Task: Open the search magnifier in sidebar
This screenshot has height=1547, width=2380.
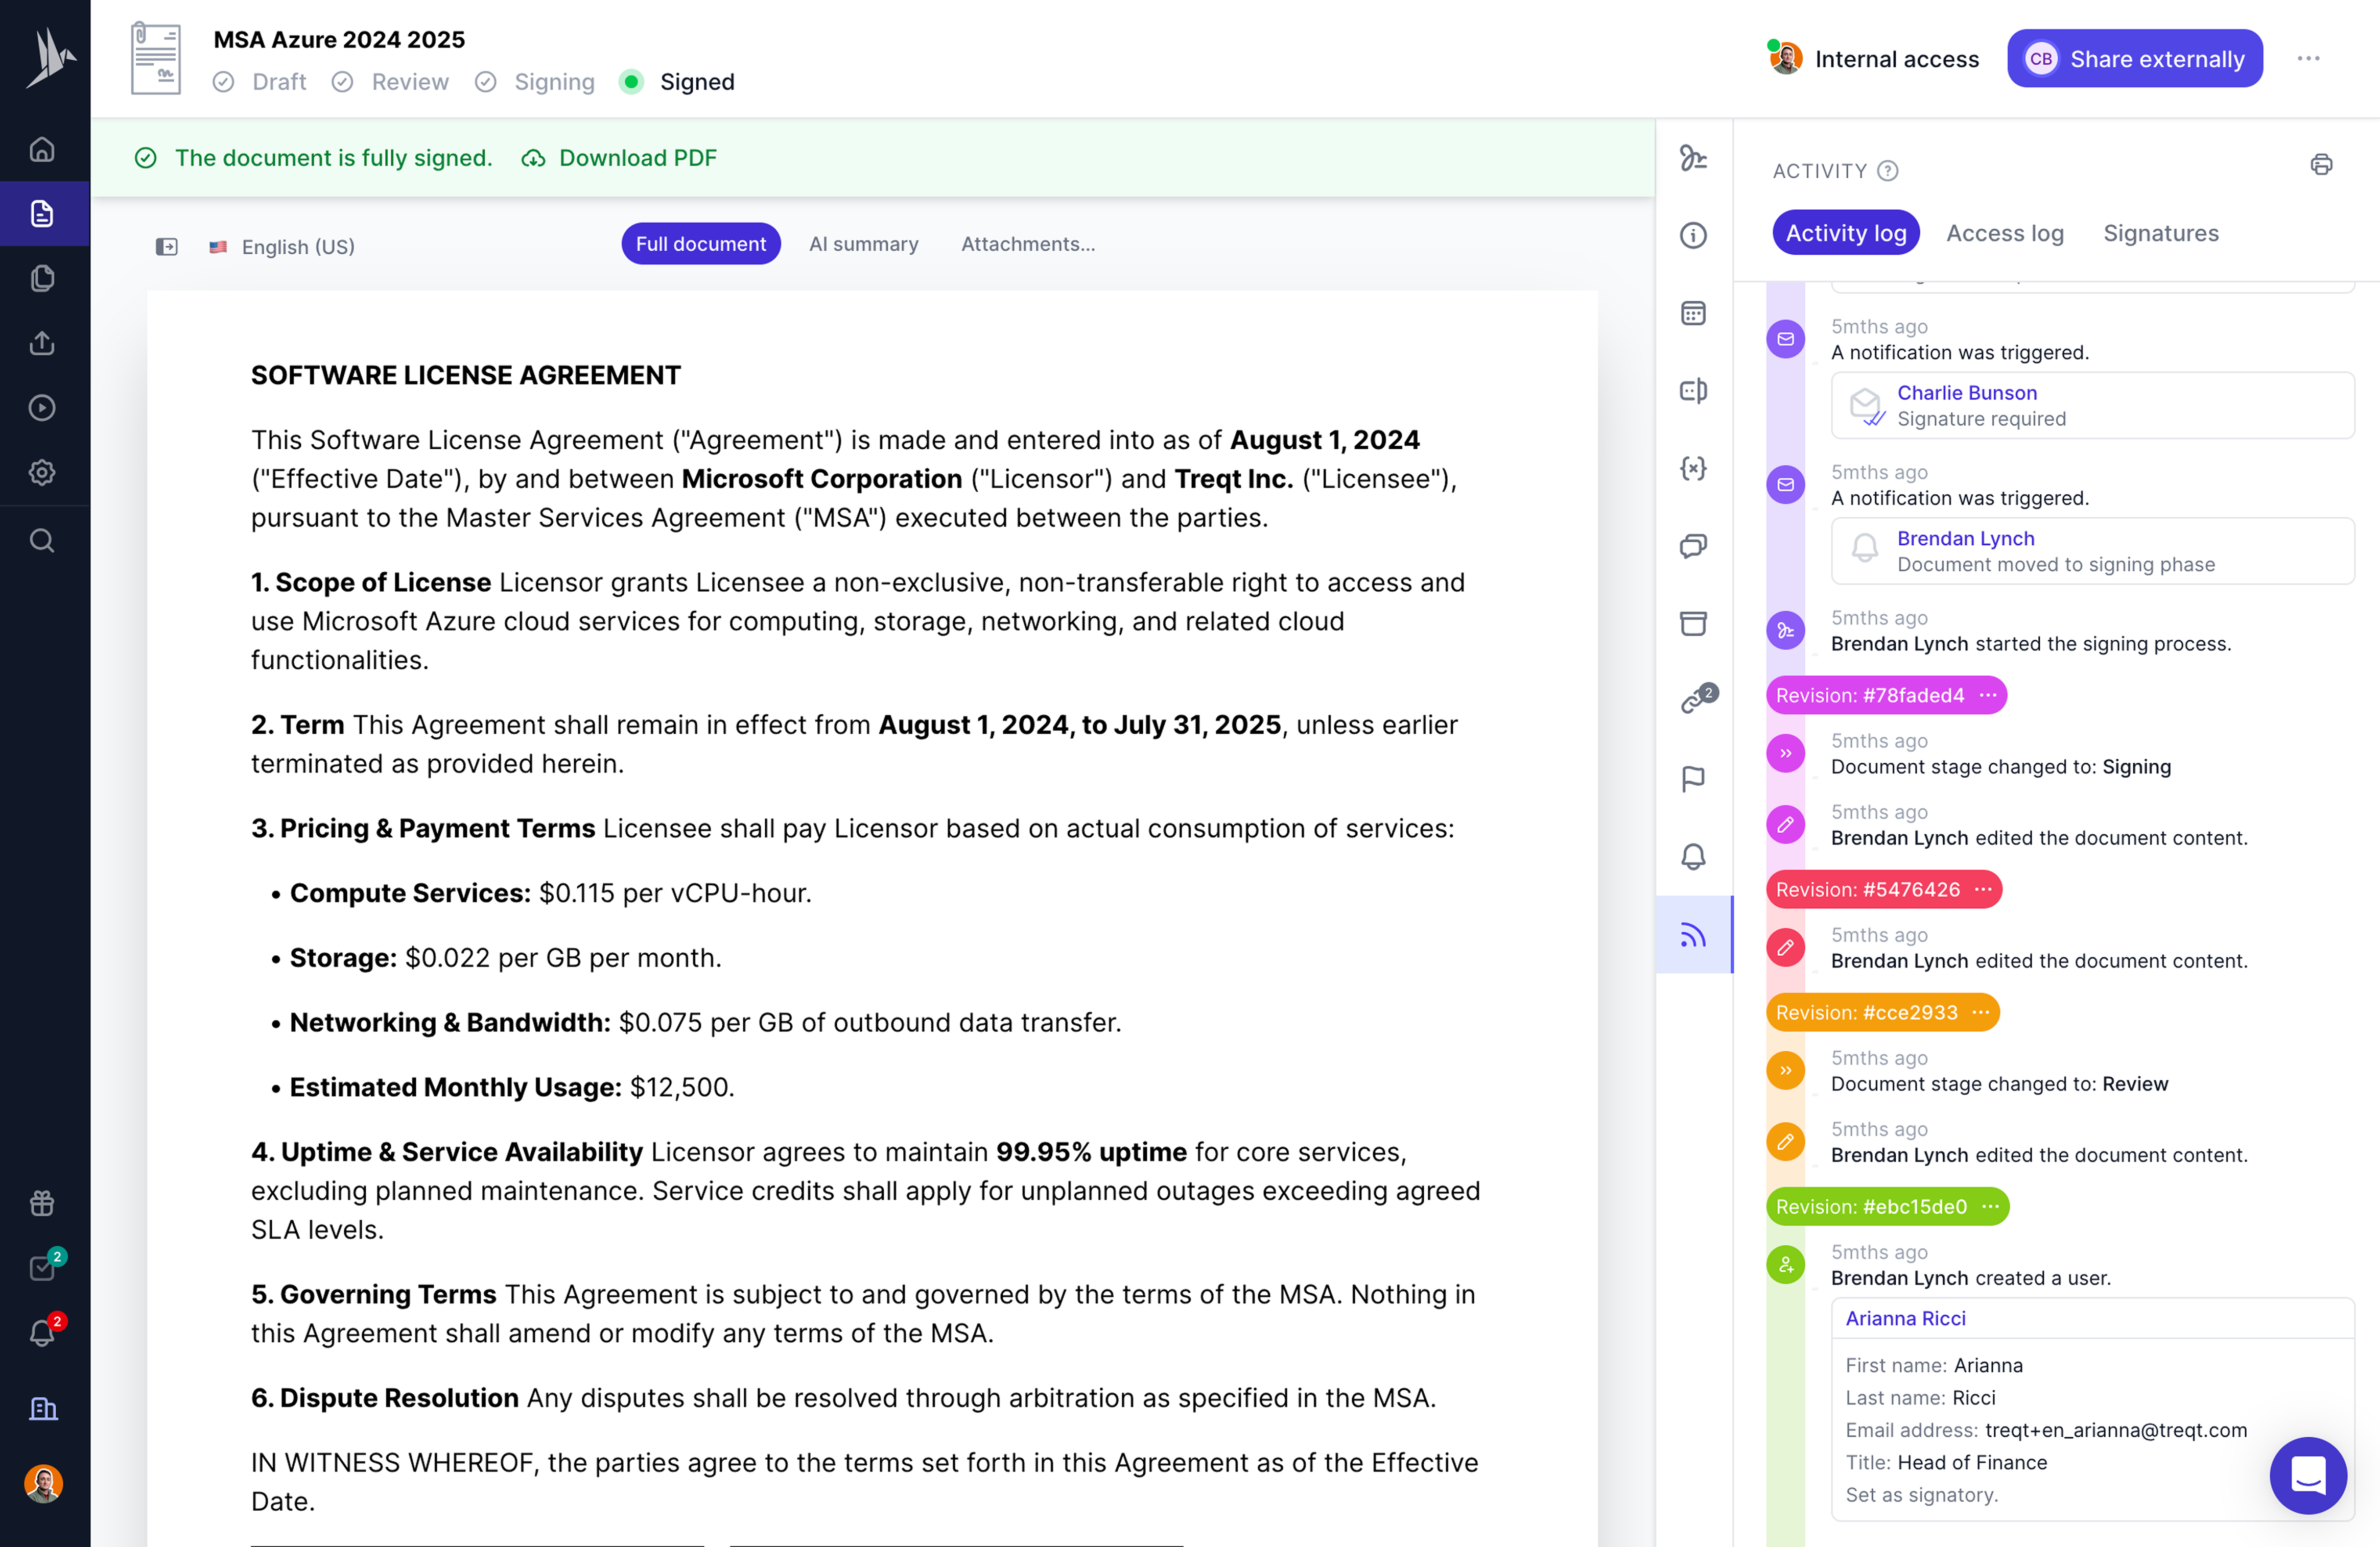Action: [x=42, y=541]
